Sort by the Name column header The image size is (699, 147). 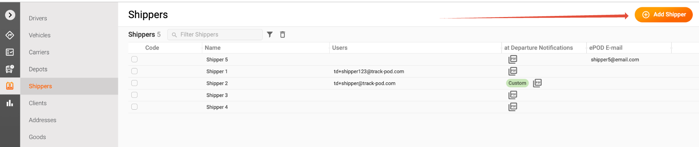point(213,48)
